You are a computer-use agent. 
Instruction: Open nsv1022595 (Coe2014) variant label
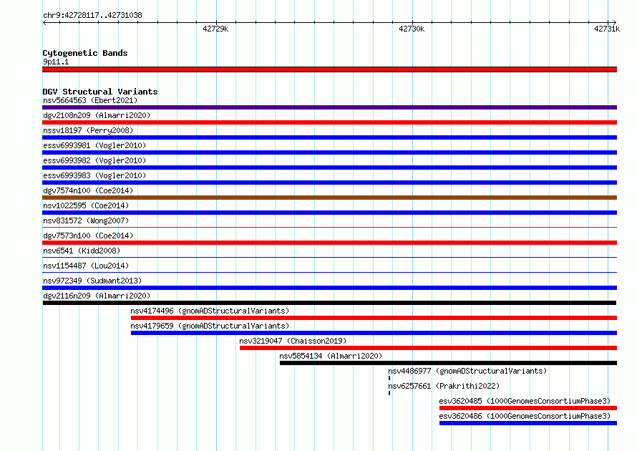[x=86, y=205]
